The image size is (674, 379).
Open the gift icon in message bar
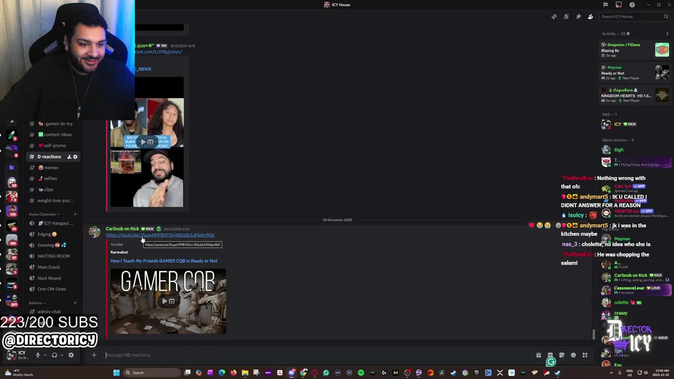coord(538,355)
